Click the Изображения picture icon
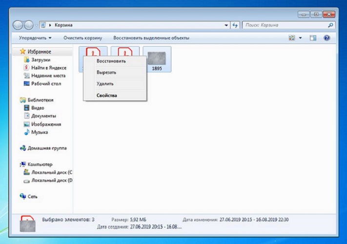Screen dimensions: 347x244 [26, 124]
